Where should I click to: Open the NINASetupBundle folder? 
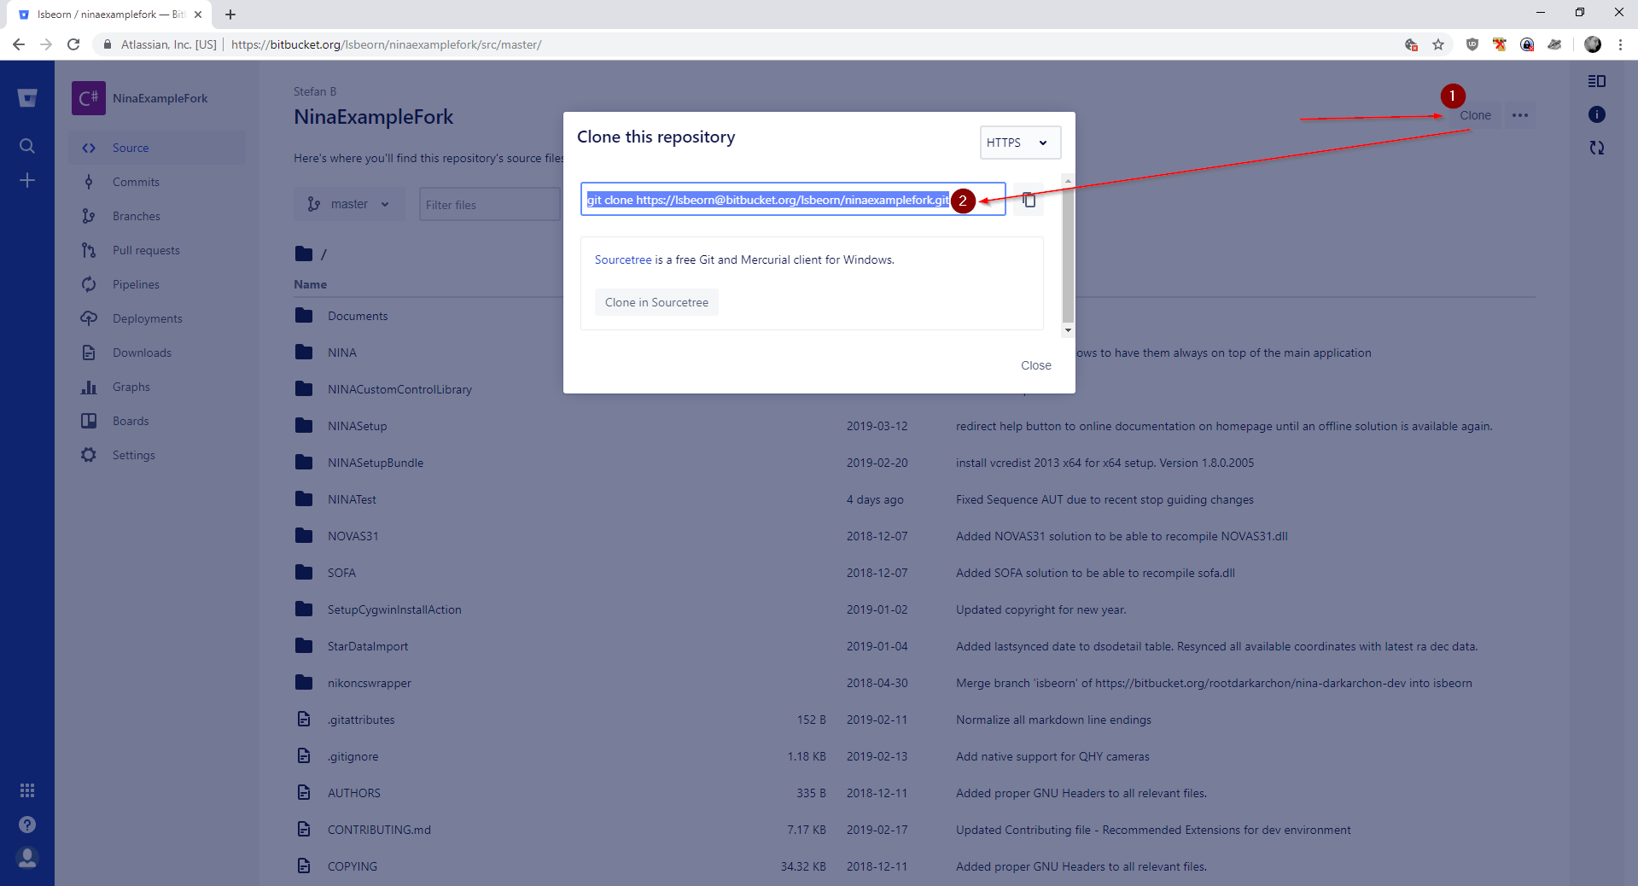click(376, 463)
